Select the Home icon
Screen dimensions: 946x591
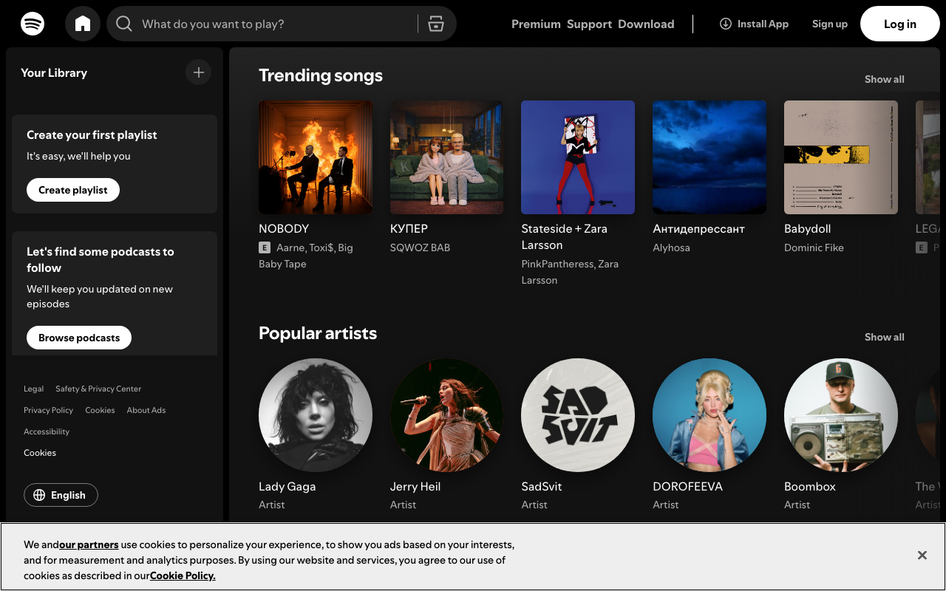tap(82, 24)
